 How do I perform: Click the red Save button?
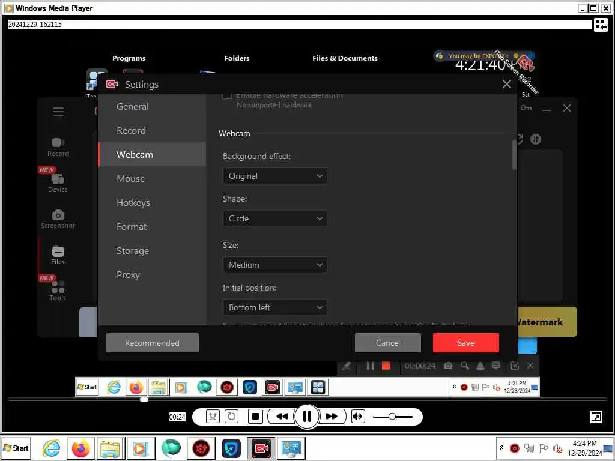(466, 343)
